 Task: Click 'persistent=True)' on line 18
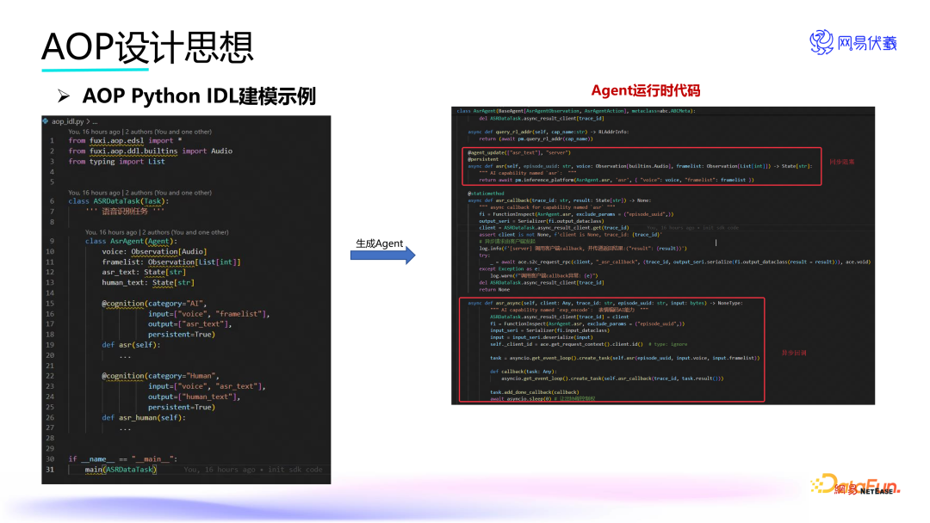point(182,335)
